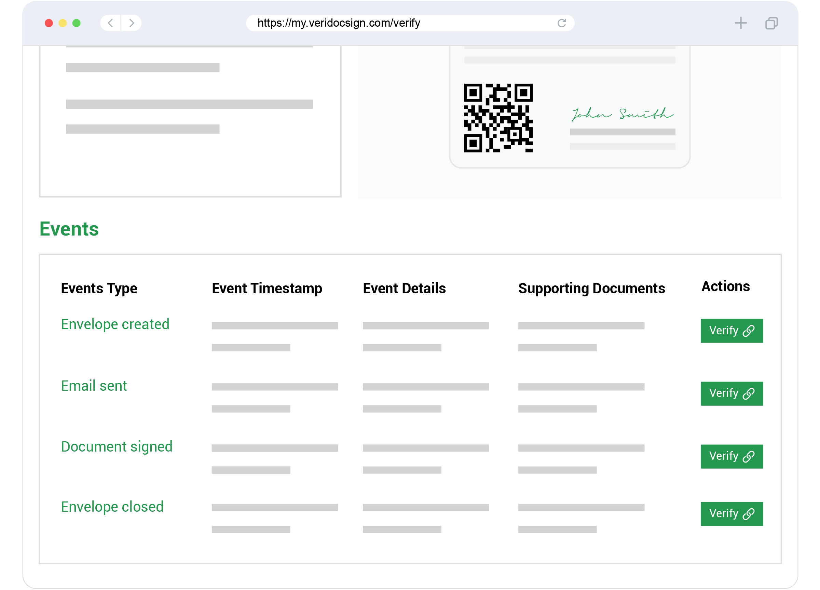Click the browser forward arrow
The height and width of the screenshot is (590, 820).
coord(132,23)
